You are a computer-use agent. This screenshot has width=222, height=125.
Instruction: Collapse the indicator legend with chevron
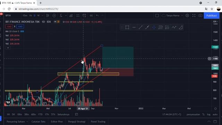point(8,48)
